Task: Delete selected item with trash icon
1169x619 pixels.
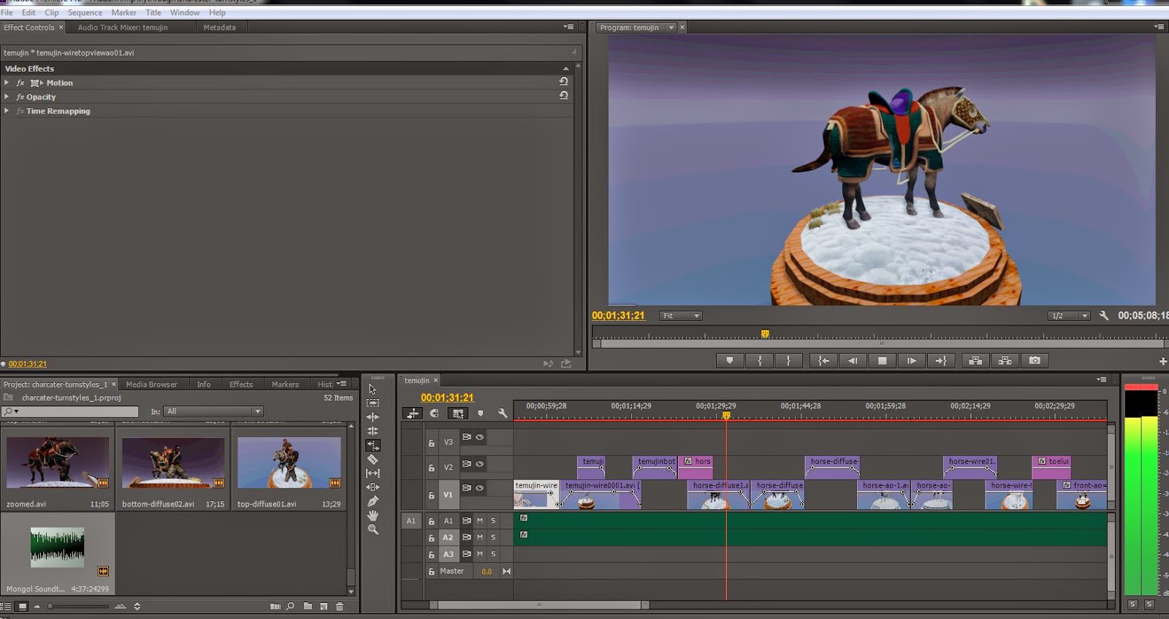Action: click(x=340, y=606)
